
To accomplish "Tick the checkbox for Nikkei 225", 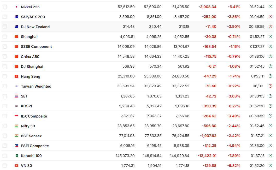I will tap(5, 7).
